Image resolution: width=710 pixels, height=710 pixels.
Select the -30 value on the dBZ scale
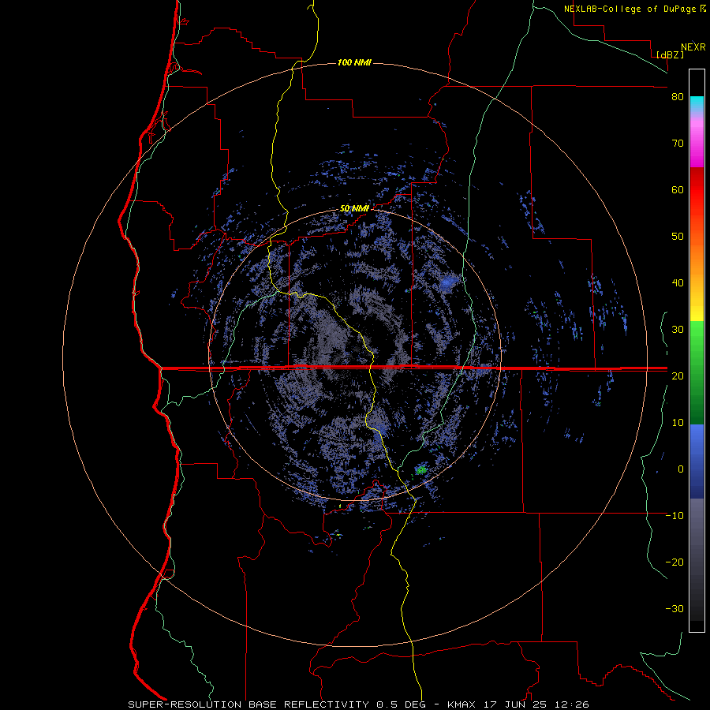pyautogui.click(x=674, y=609)
